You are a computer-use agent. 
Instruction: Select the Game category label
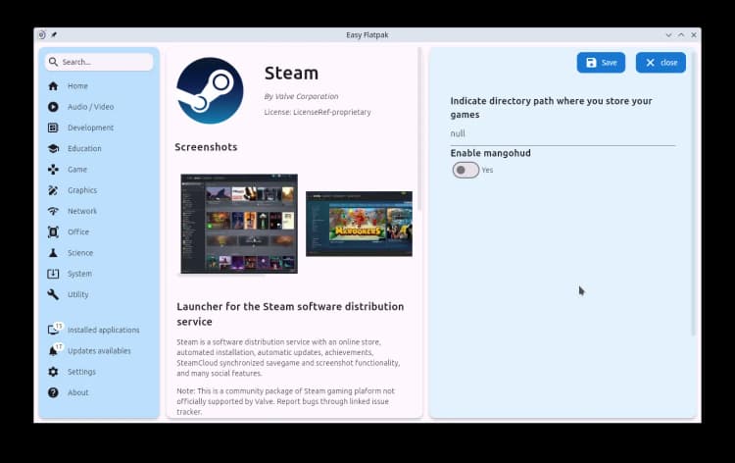pyautogui.click(x=77, y=170)
